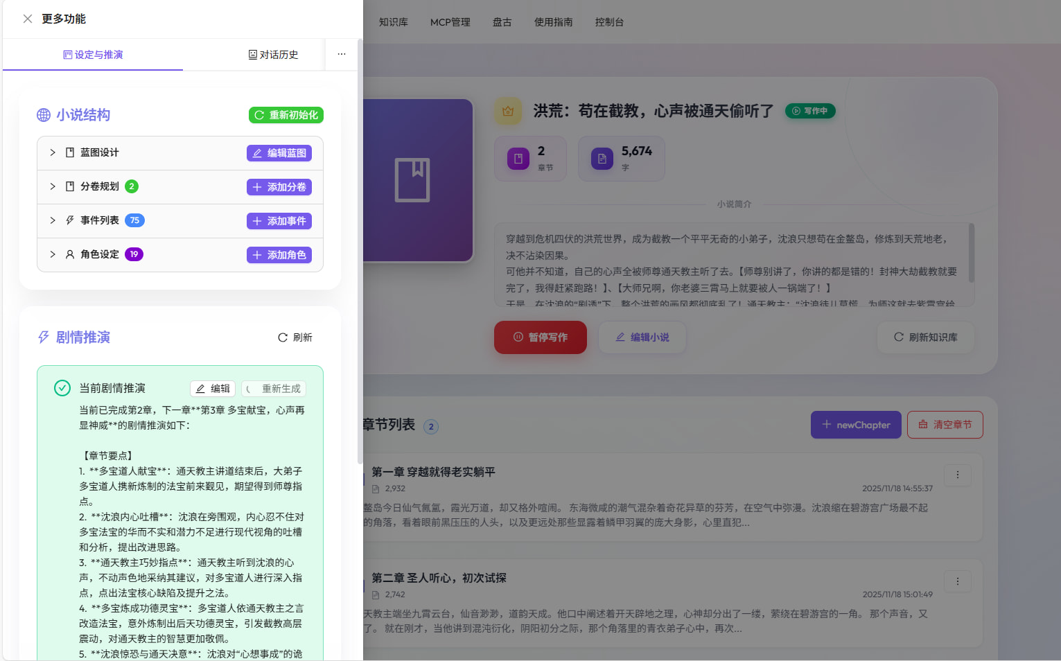This screenshot has width=1061, height=661.
Task: Add a chapter with newChapter button
Action: click(x=856, y=425)
